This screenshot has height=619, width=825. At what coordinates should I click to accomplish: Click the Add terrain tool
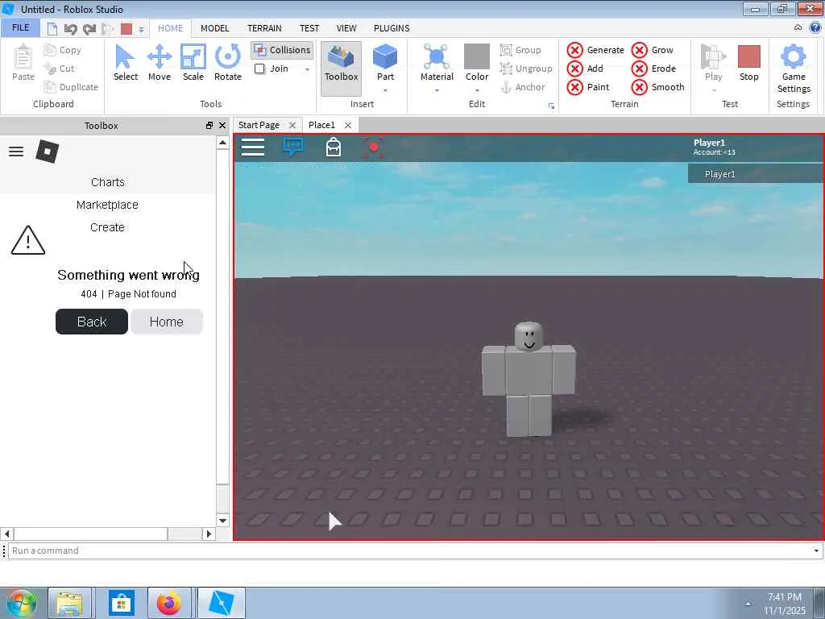point(585,69)
